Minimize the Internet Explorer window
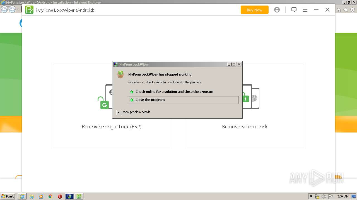 (x=344, y=2)
